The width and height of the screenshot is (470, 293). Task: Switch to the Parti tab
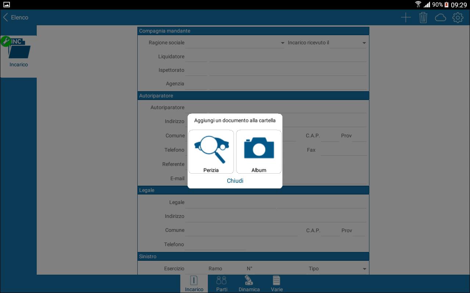click(221, 284)
